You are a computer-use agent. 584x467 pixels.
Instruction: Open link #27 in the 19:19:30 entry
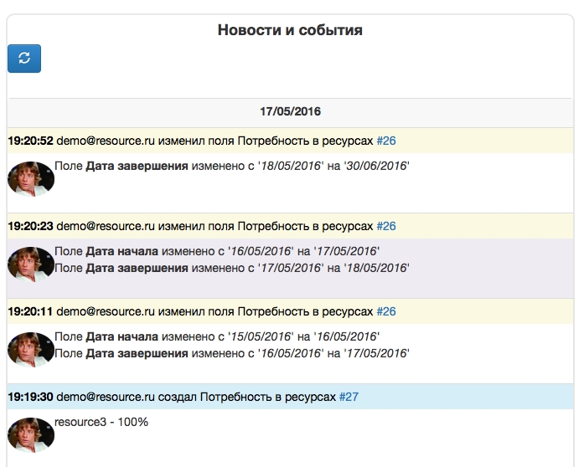click(349, 397)
